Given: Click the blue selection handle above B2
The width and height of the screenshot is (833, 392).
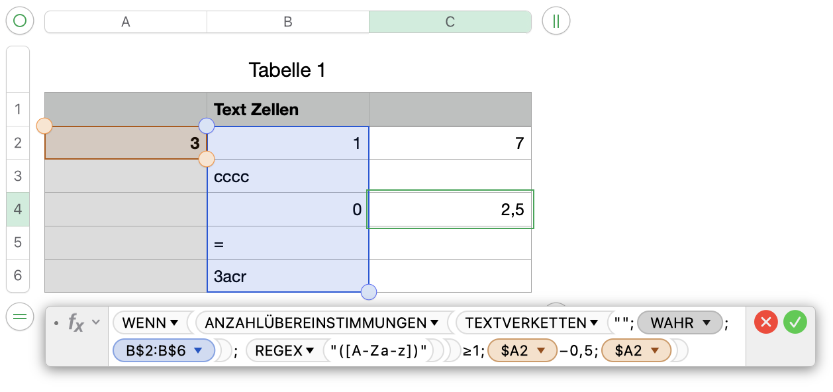Looking at the screenshot, I should [x=207, y=126].
